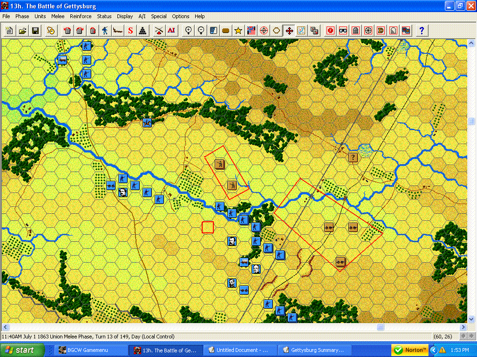Click the fallen soldier toolbar icon
The width and height of the screenshot is (477, 357).
(x=118, y=30)
